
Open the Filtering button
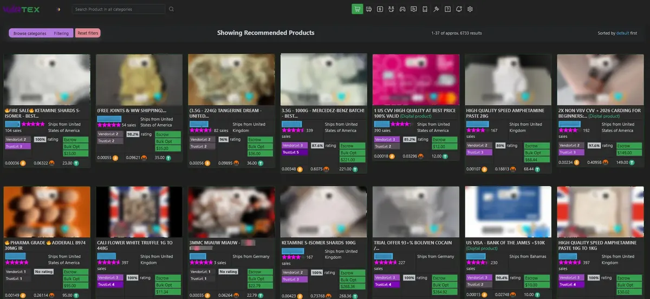61,33
